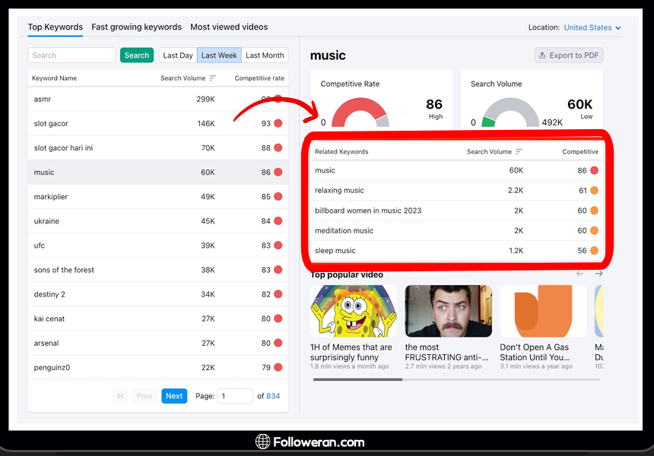Click the next arrow above popular videos

point(599,274)
